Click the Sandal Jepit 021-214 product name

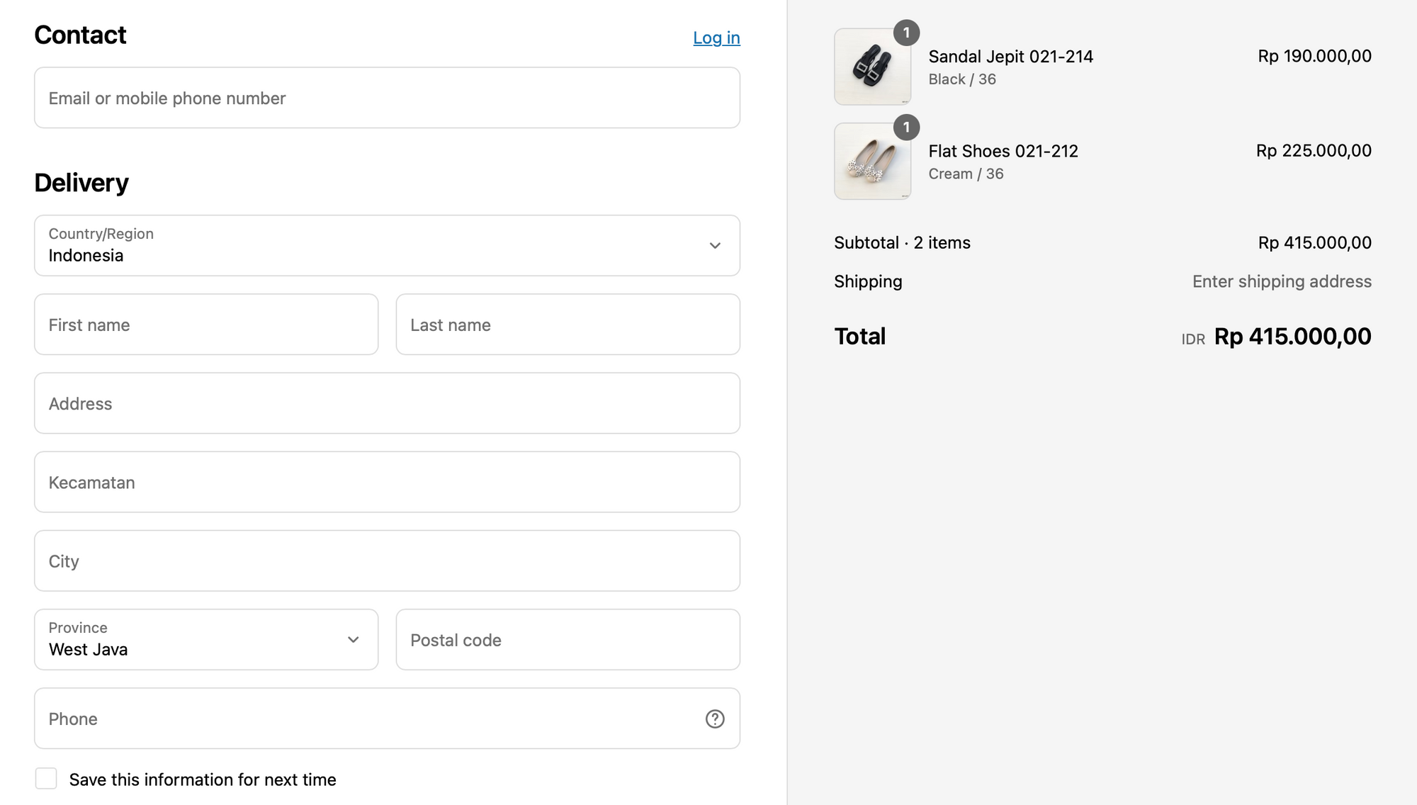coord(1010,57)
